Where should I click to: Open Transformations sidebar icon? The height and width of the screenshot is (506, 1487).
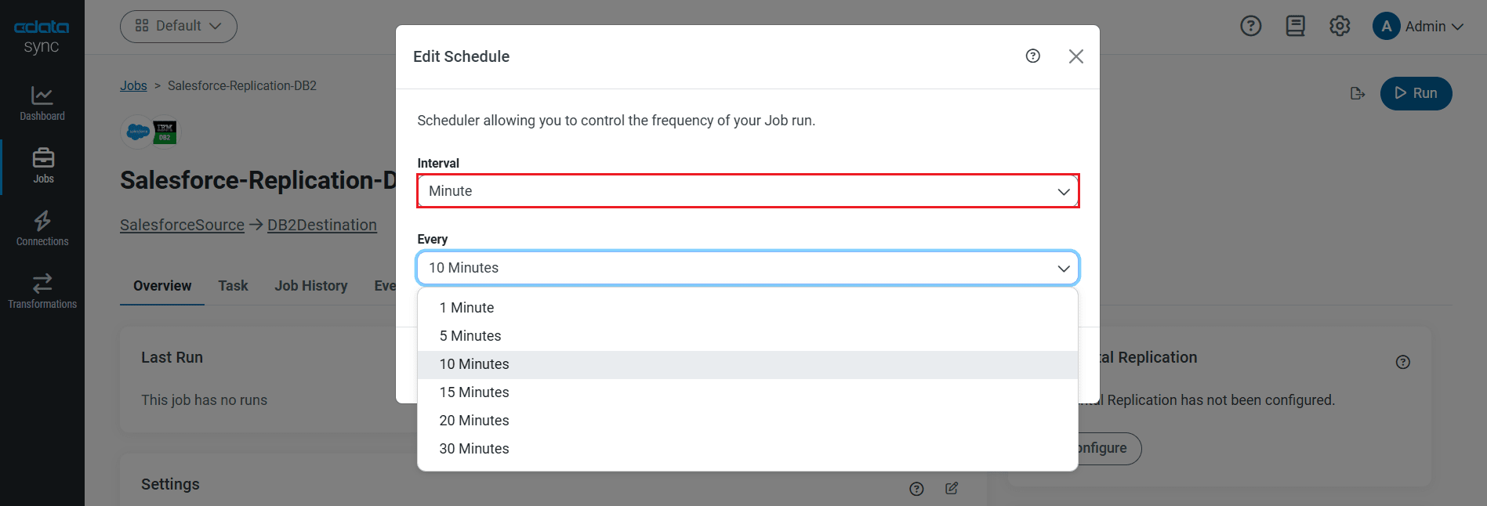coord(42,291)
